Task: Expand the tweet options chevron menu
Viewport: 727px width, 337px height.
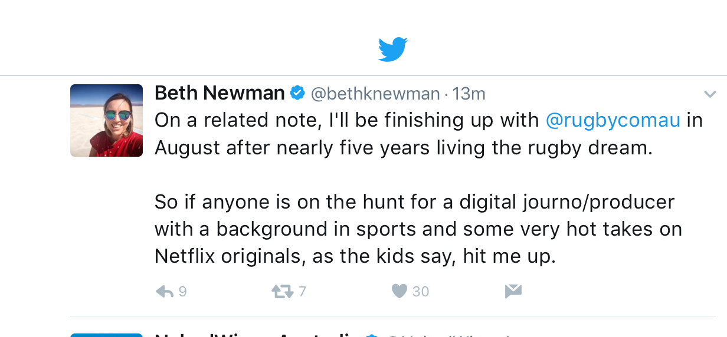Action: pyautogui.click(x=710, y=94)
